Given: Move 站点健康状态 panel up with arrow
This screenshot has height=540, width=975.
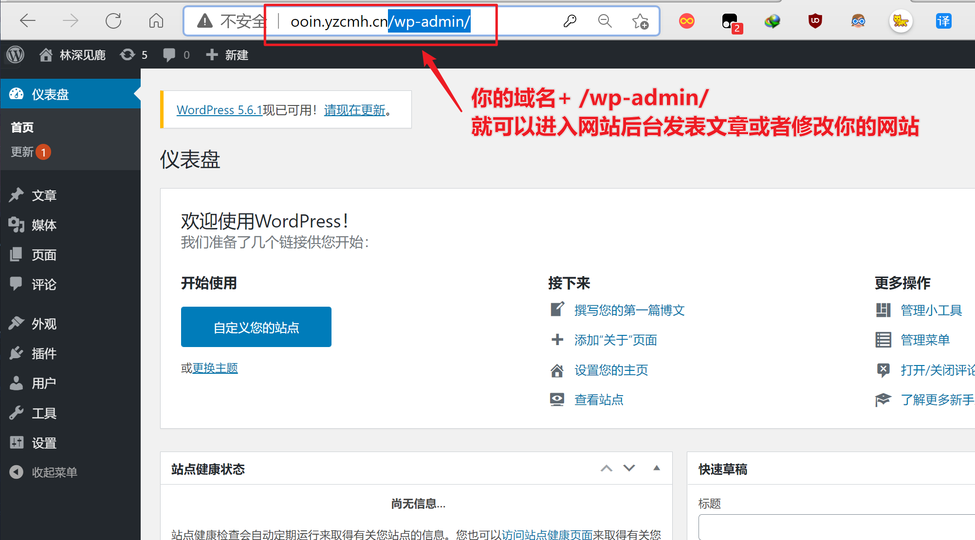Looking at the screenshot, I should (x=607, y=468).
